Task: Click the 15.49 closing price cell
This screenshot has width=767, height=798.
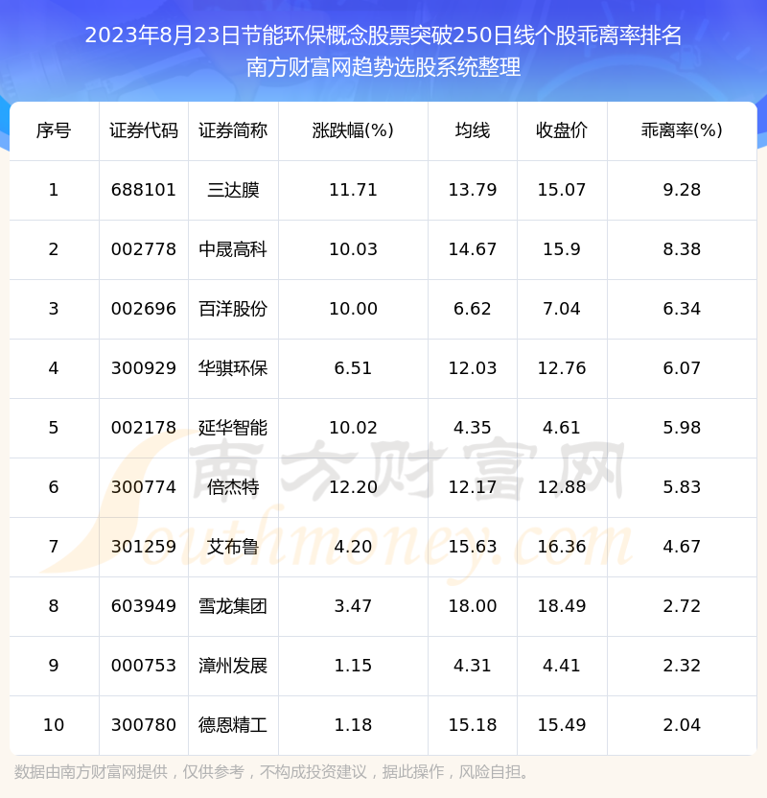Action: pyautogui.click(x=562, y=725)
